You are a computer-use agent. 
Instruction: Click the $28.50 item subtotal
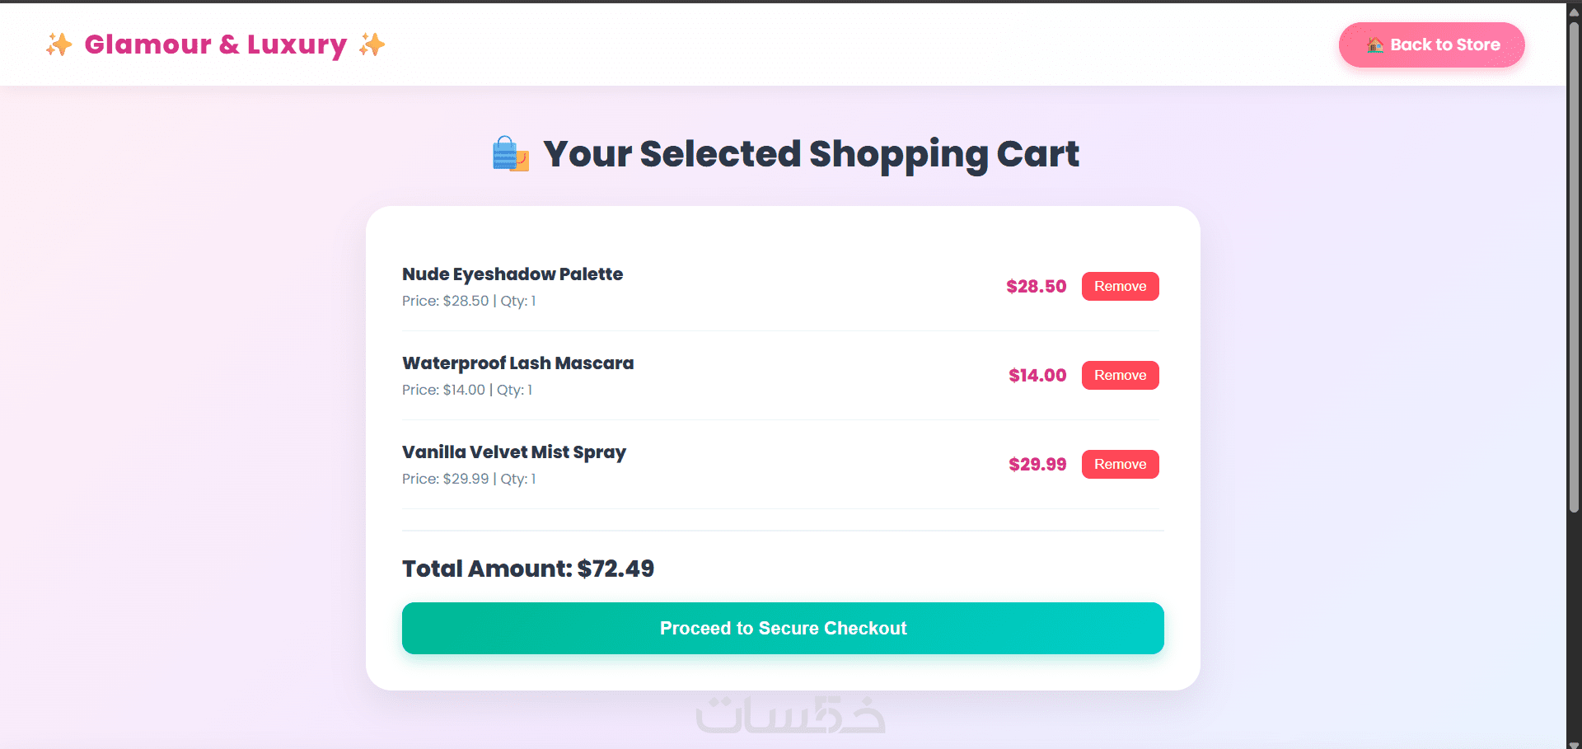pos(1036,287)
